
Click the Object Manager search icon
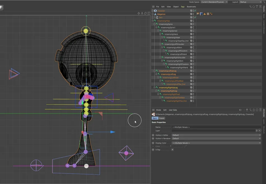tap(250, 7)
